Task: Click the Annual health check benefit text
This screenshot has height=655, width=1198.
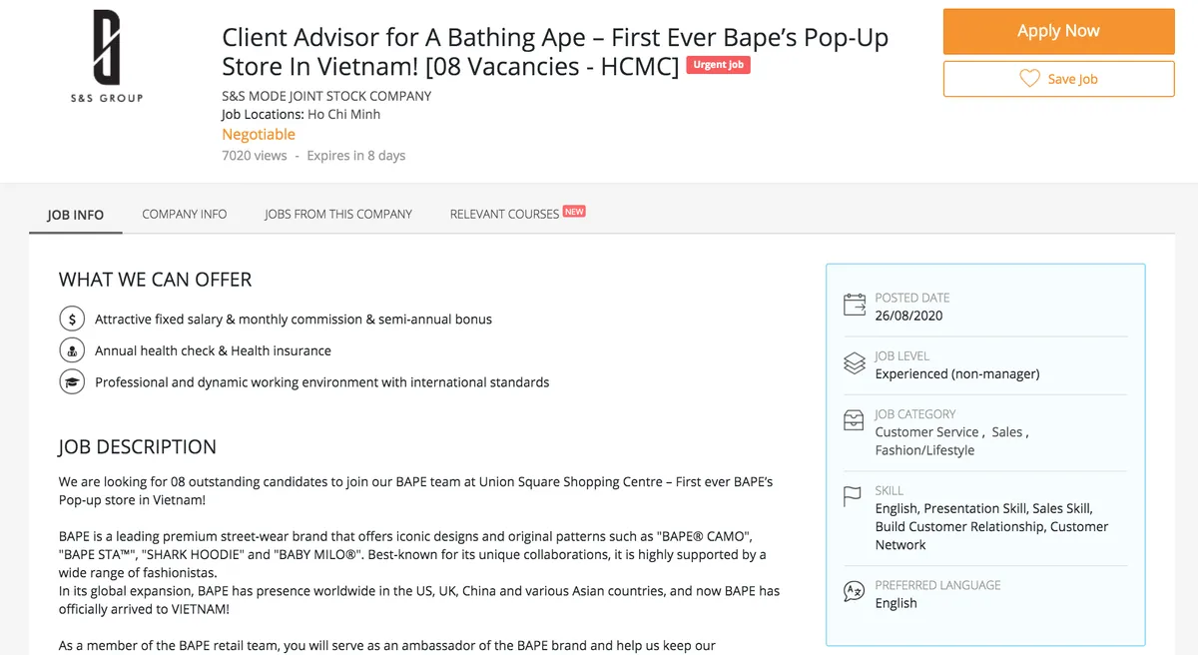Action: pos(213,350)
